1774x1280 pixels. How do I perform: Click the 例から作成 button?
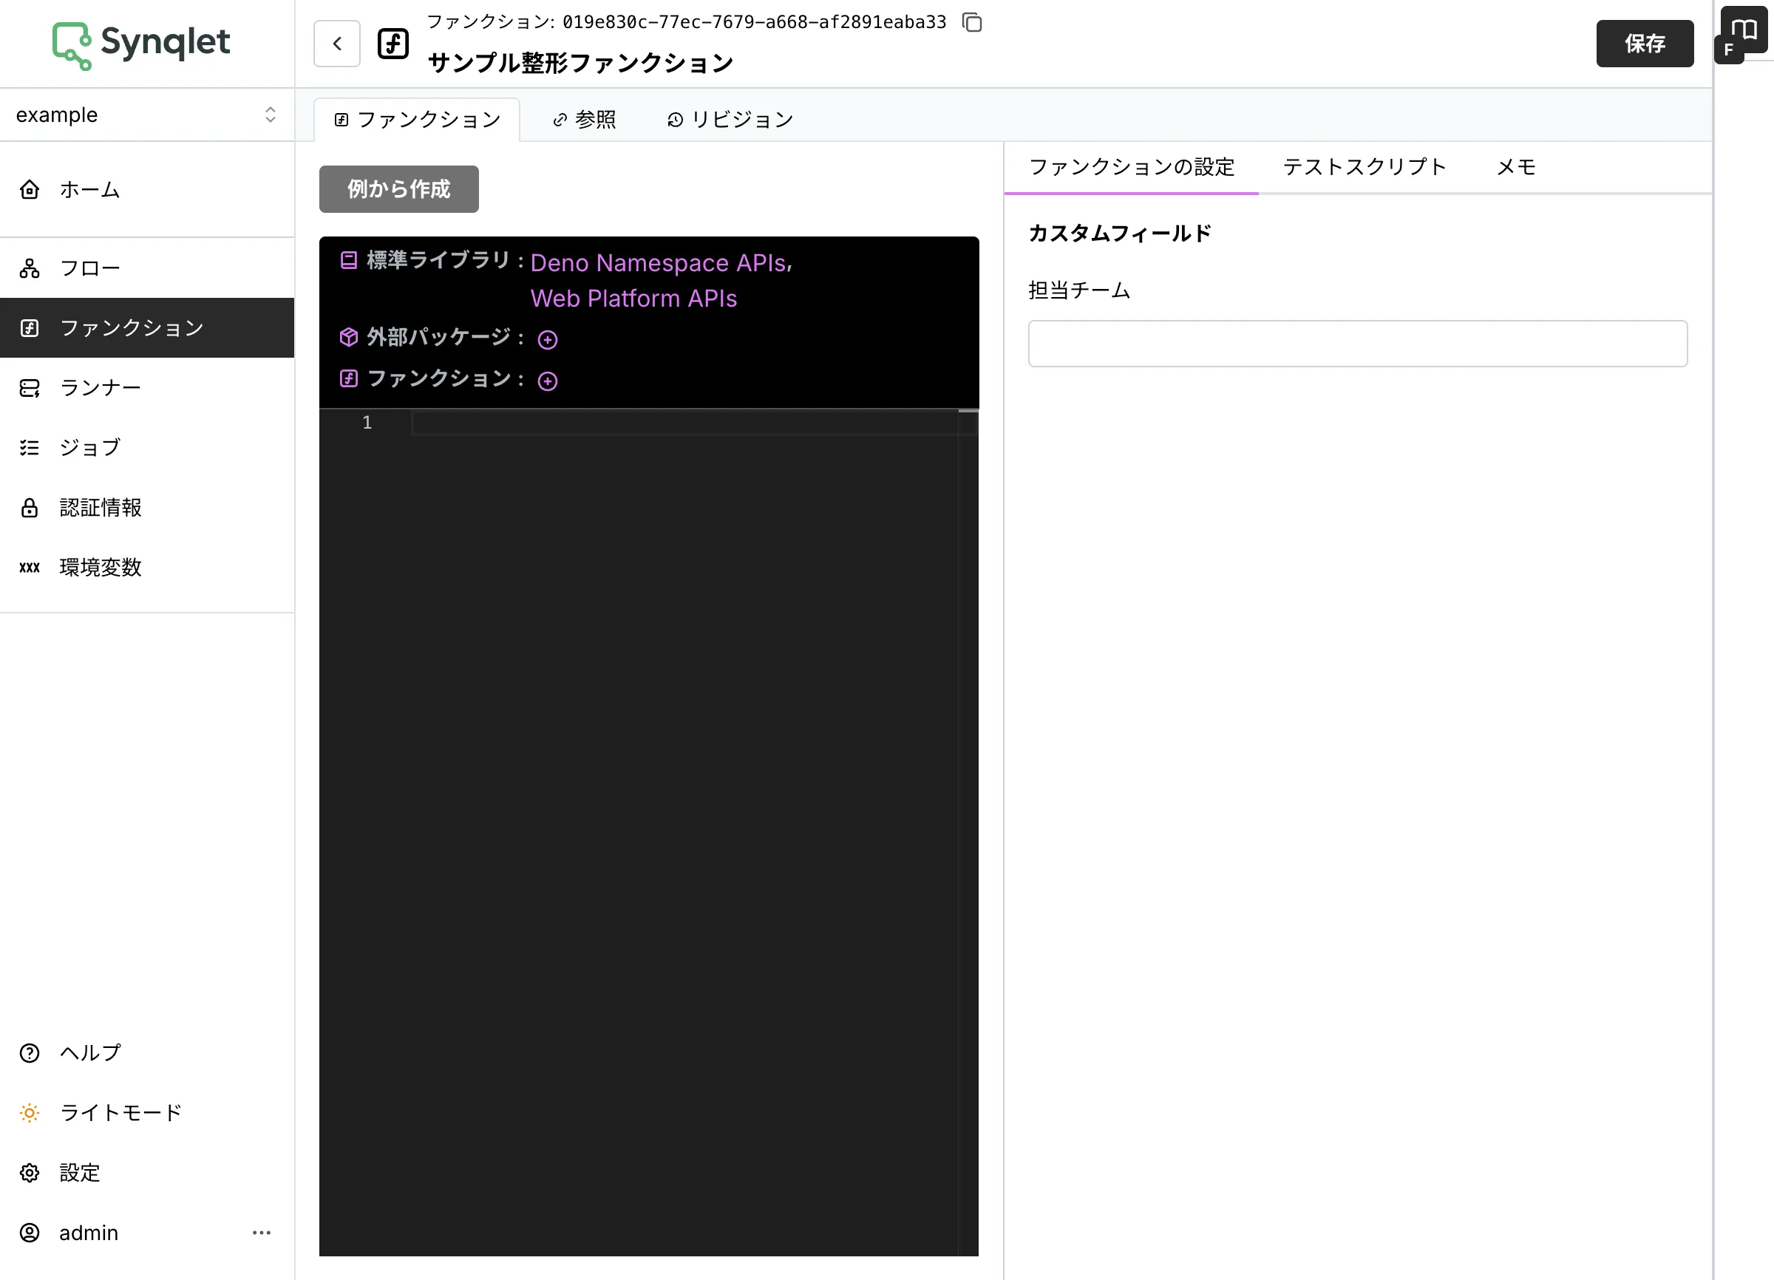click(399, 189)
